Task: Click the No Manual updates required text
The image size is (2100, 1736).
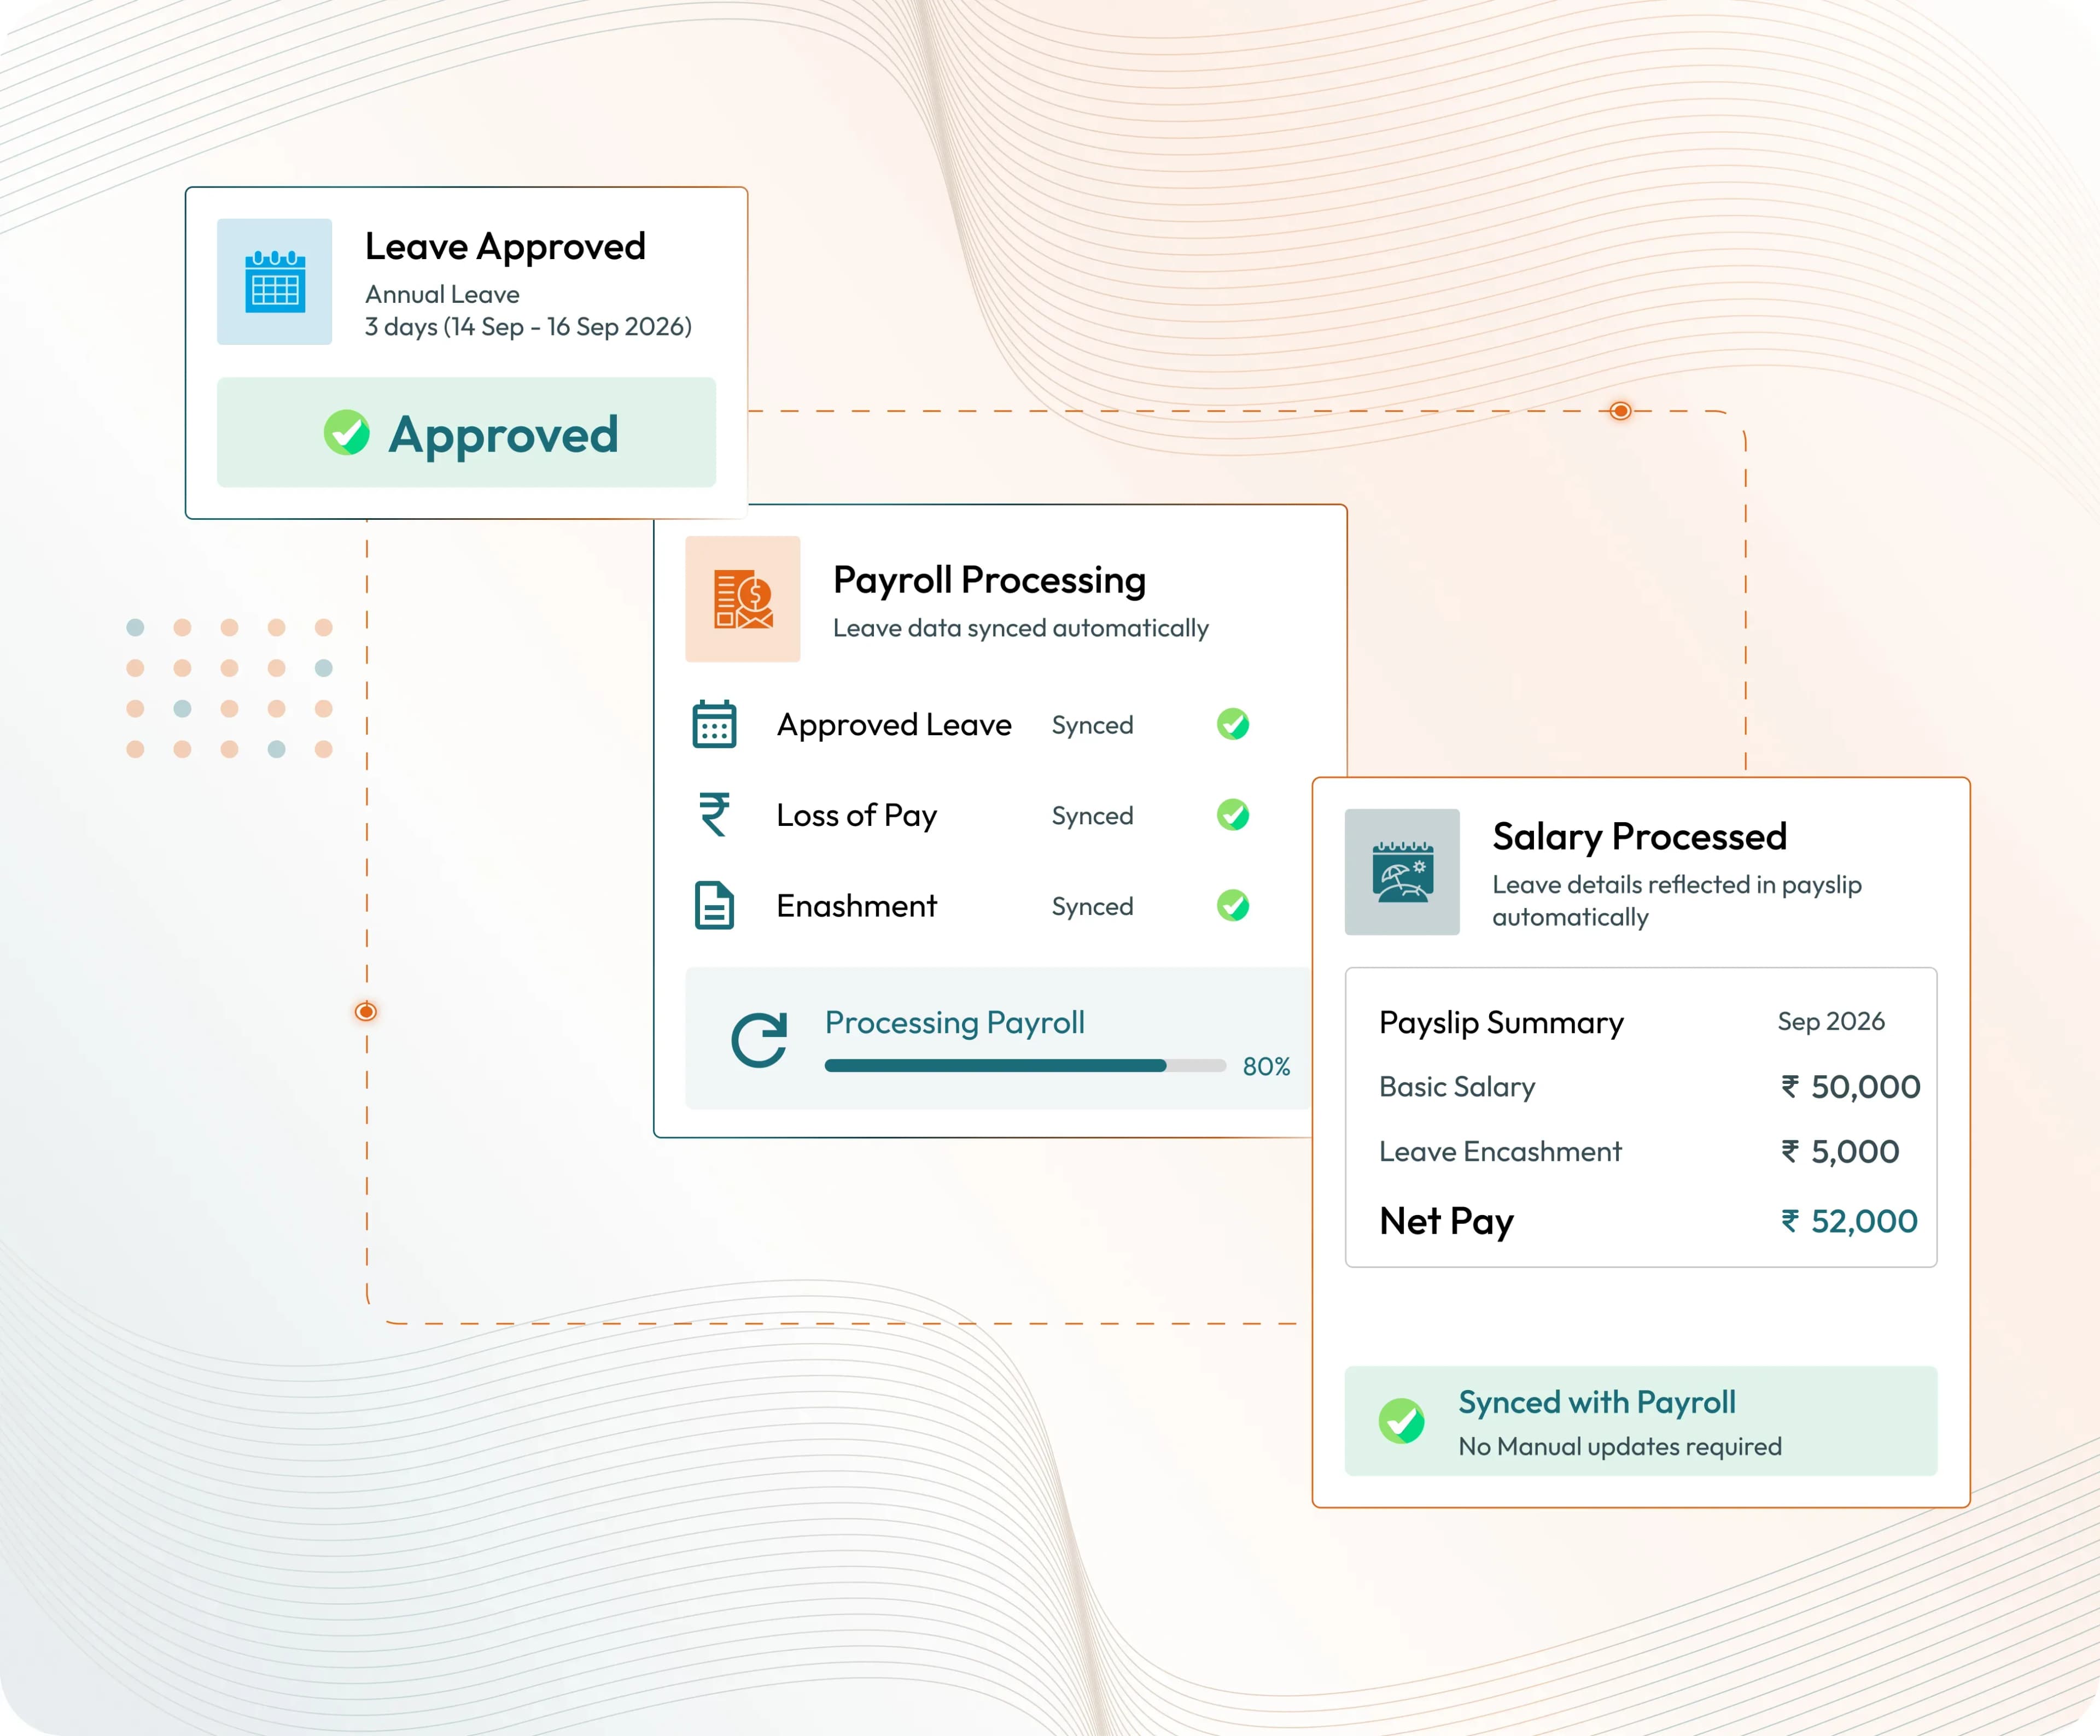Action: tap(1620, 1446)
